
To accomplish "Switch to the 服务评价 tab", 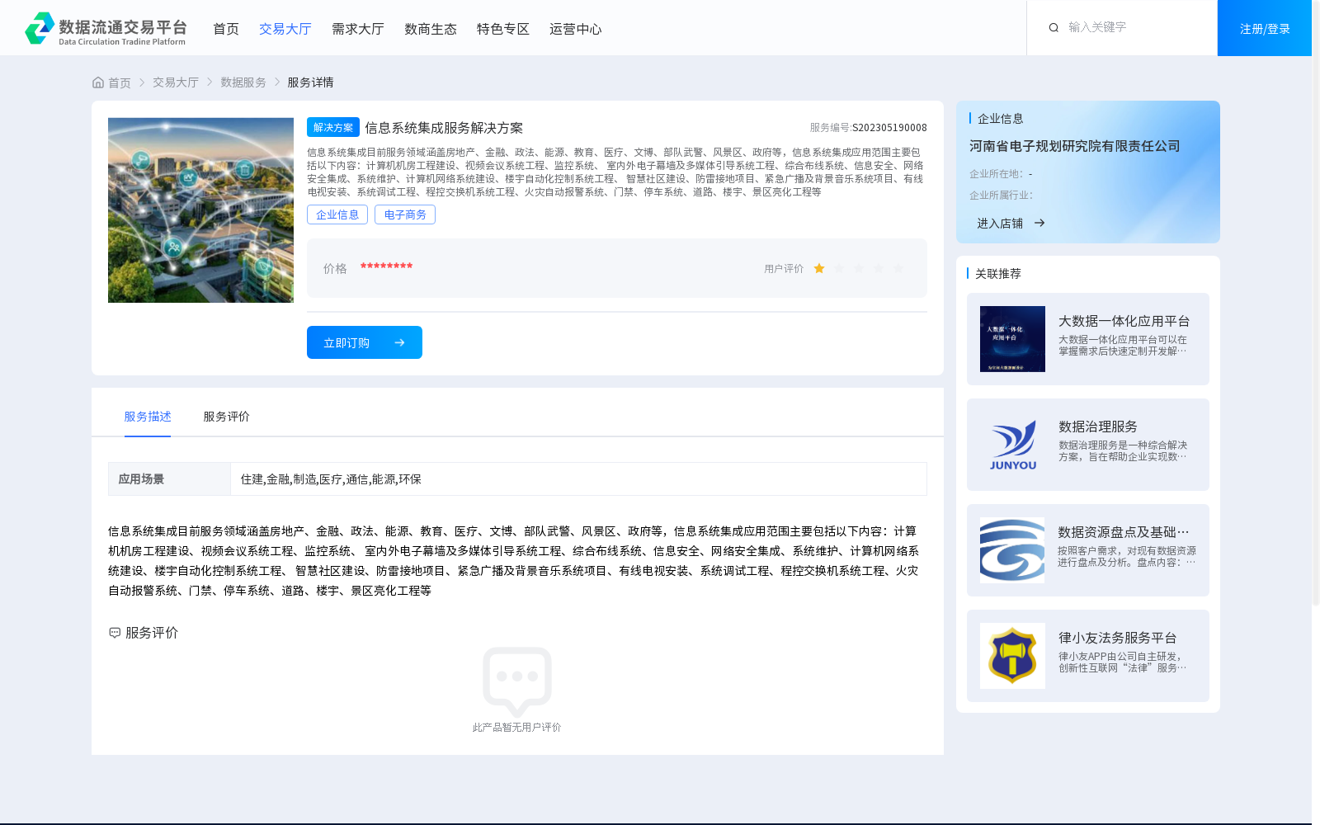I will tap(227, 417).
